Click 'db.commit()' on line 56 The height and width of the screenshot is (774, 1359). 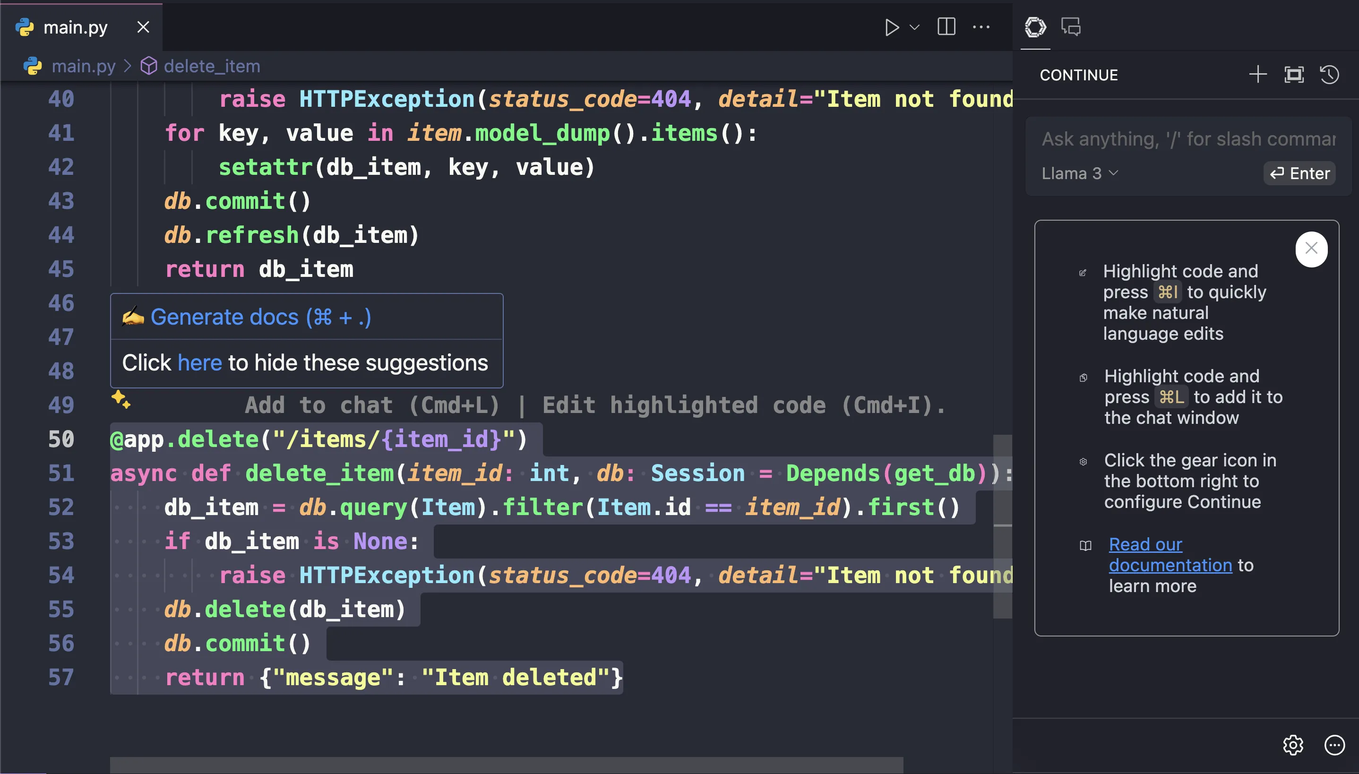point(237,643)
